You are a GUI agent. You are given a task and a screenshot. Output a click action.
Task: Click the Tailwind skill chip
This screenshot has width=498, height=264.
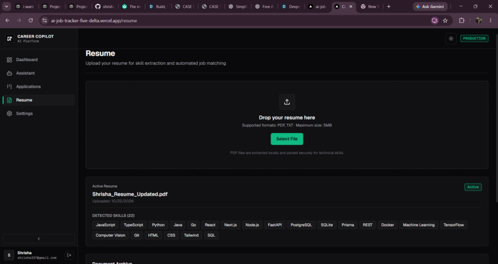191,236
